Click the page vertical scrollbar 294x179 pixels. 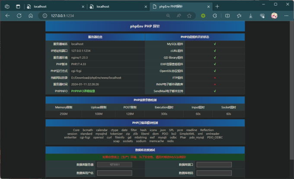(292, 90)
